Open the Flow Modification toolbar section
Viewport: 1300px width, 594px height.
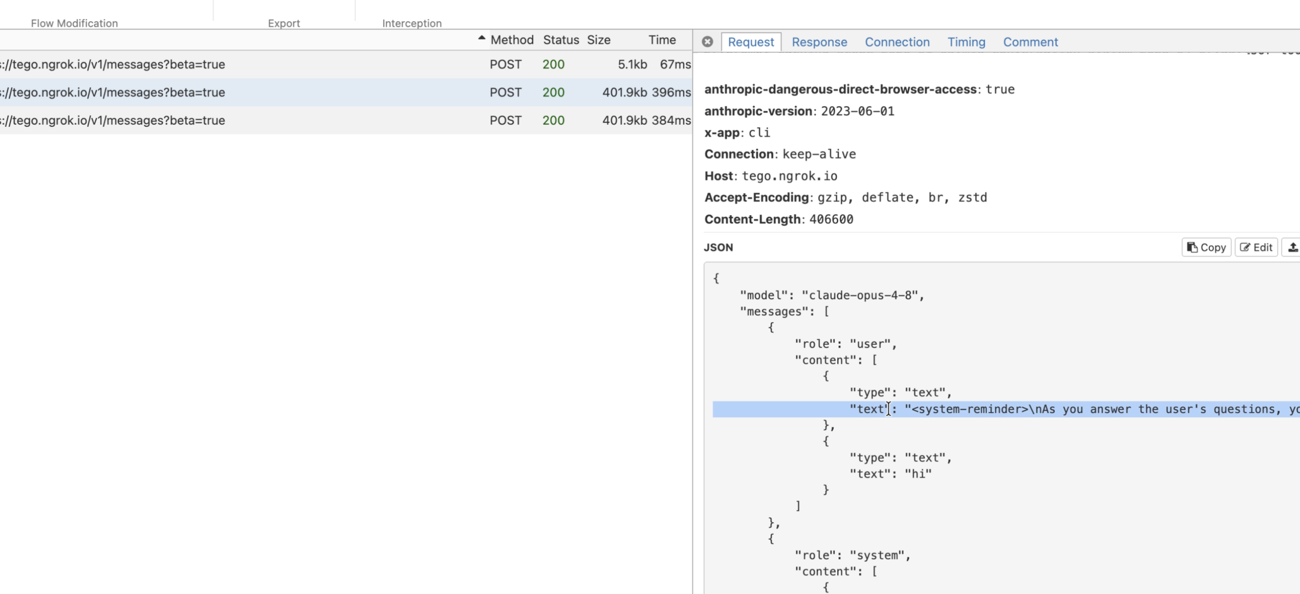click(74, 23)
